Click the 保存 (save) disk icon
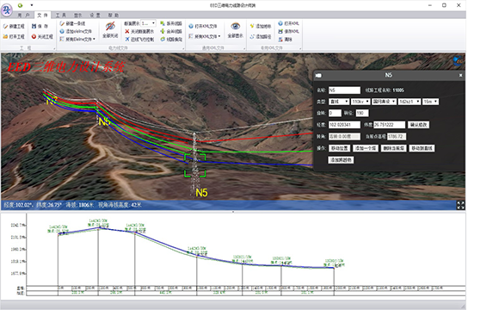499x310 pixels. click(34, 26)
